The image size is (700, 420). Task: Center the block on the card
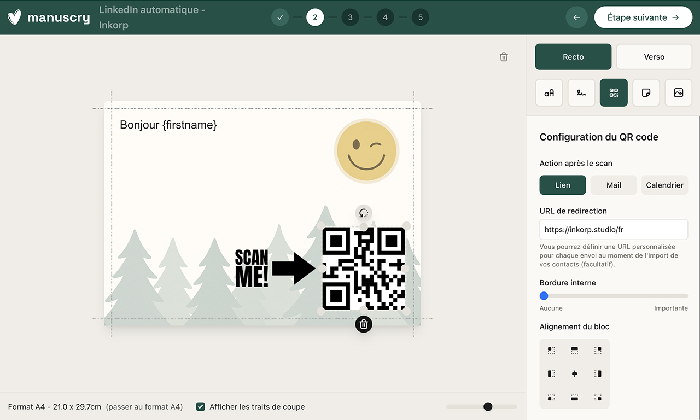[574, 374]
